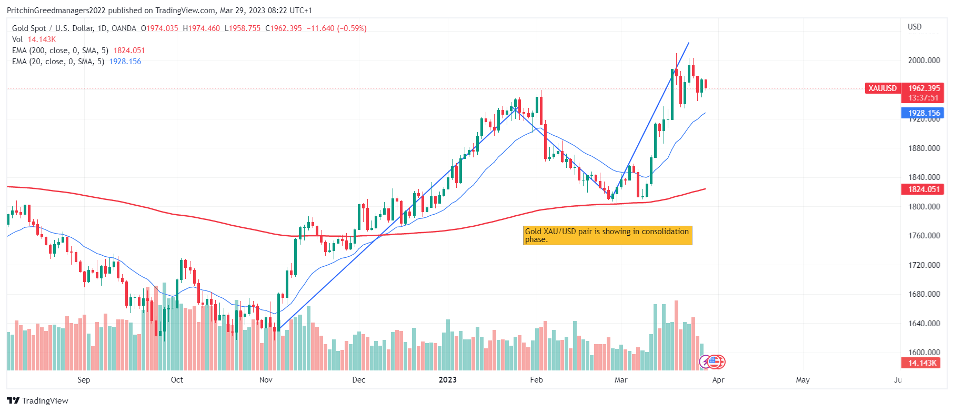Click the 1880.000 price axis label
This screenshot has height=412, width=954.
(x=924, y=148)
